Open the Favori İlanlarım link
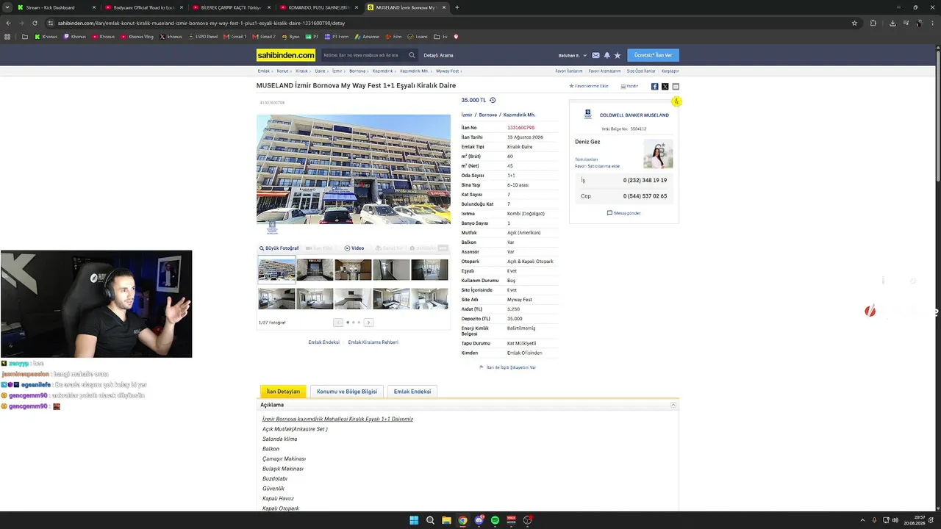941x529 pixels. click(569, 71)
